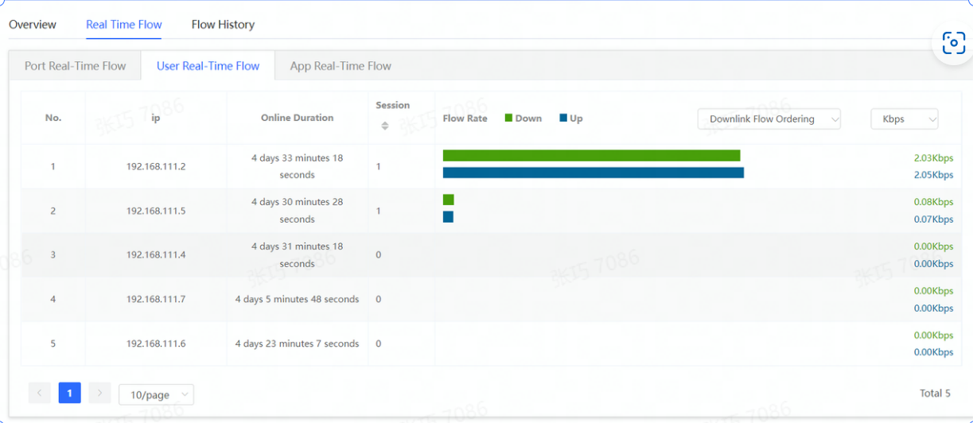This screenshot has height=423, width=973.
Task: Go to next page arrow
Action: (99, 393)
